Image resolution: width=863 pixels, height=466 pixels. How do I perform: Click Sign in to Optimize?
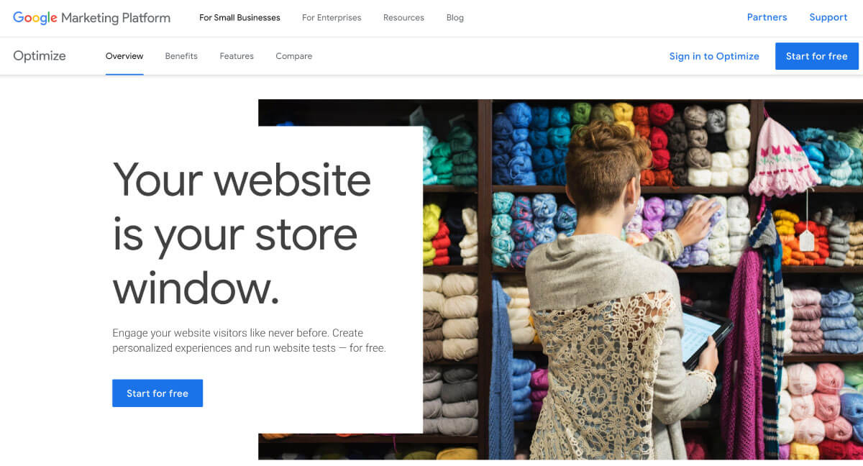pos(714,56)
